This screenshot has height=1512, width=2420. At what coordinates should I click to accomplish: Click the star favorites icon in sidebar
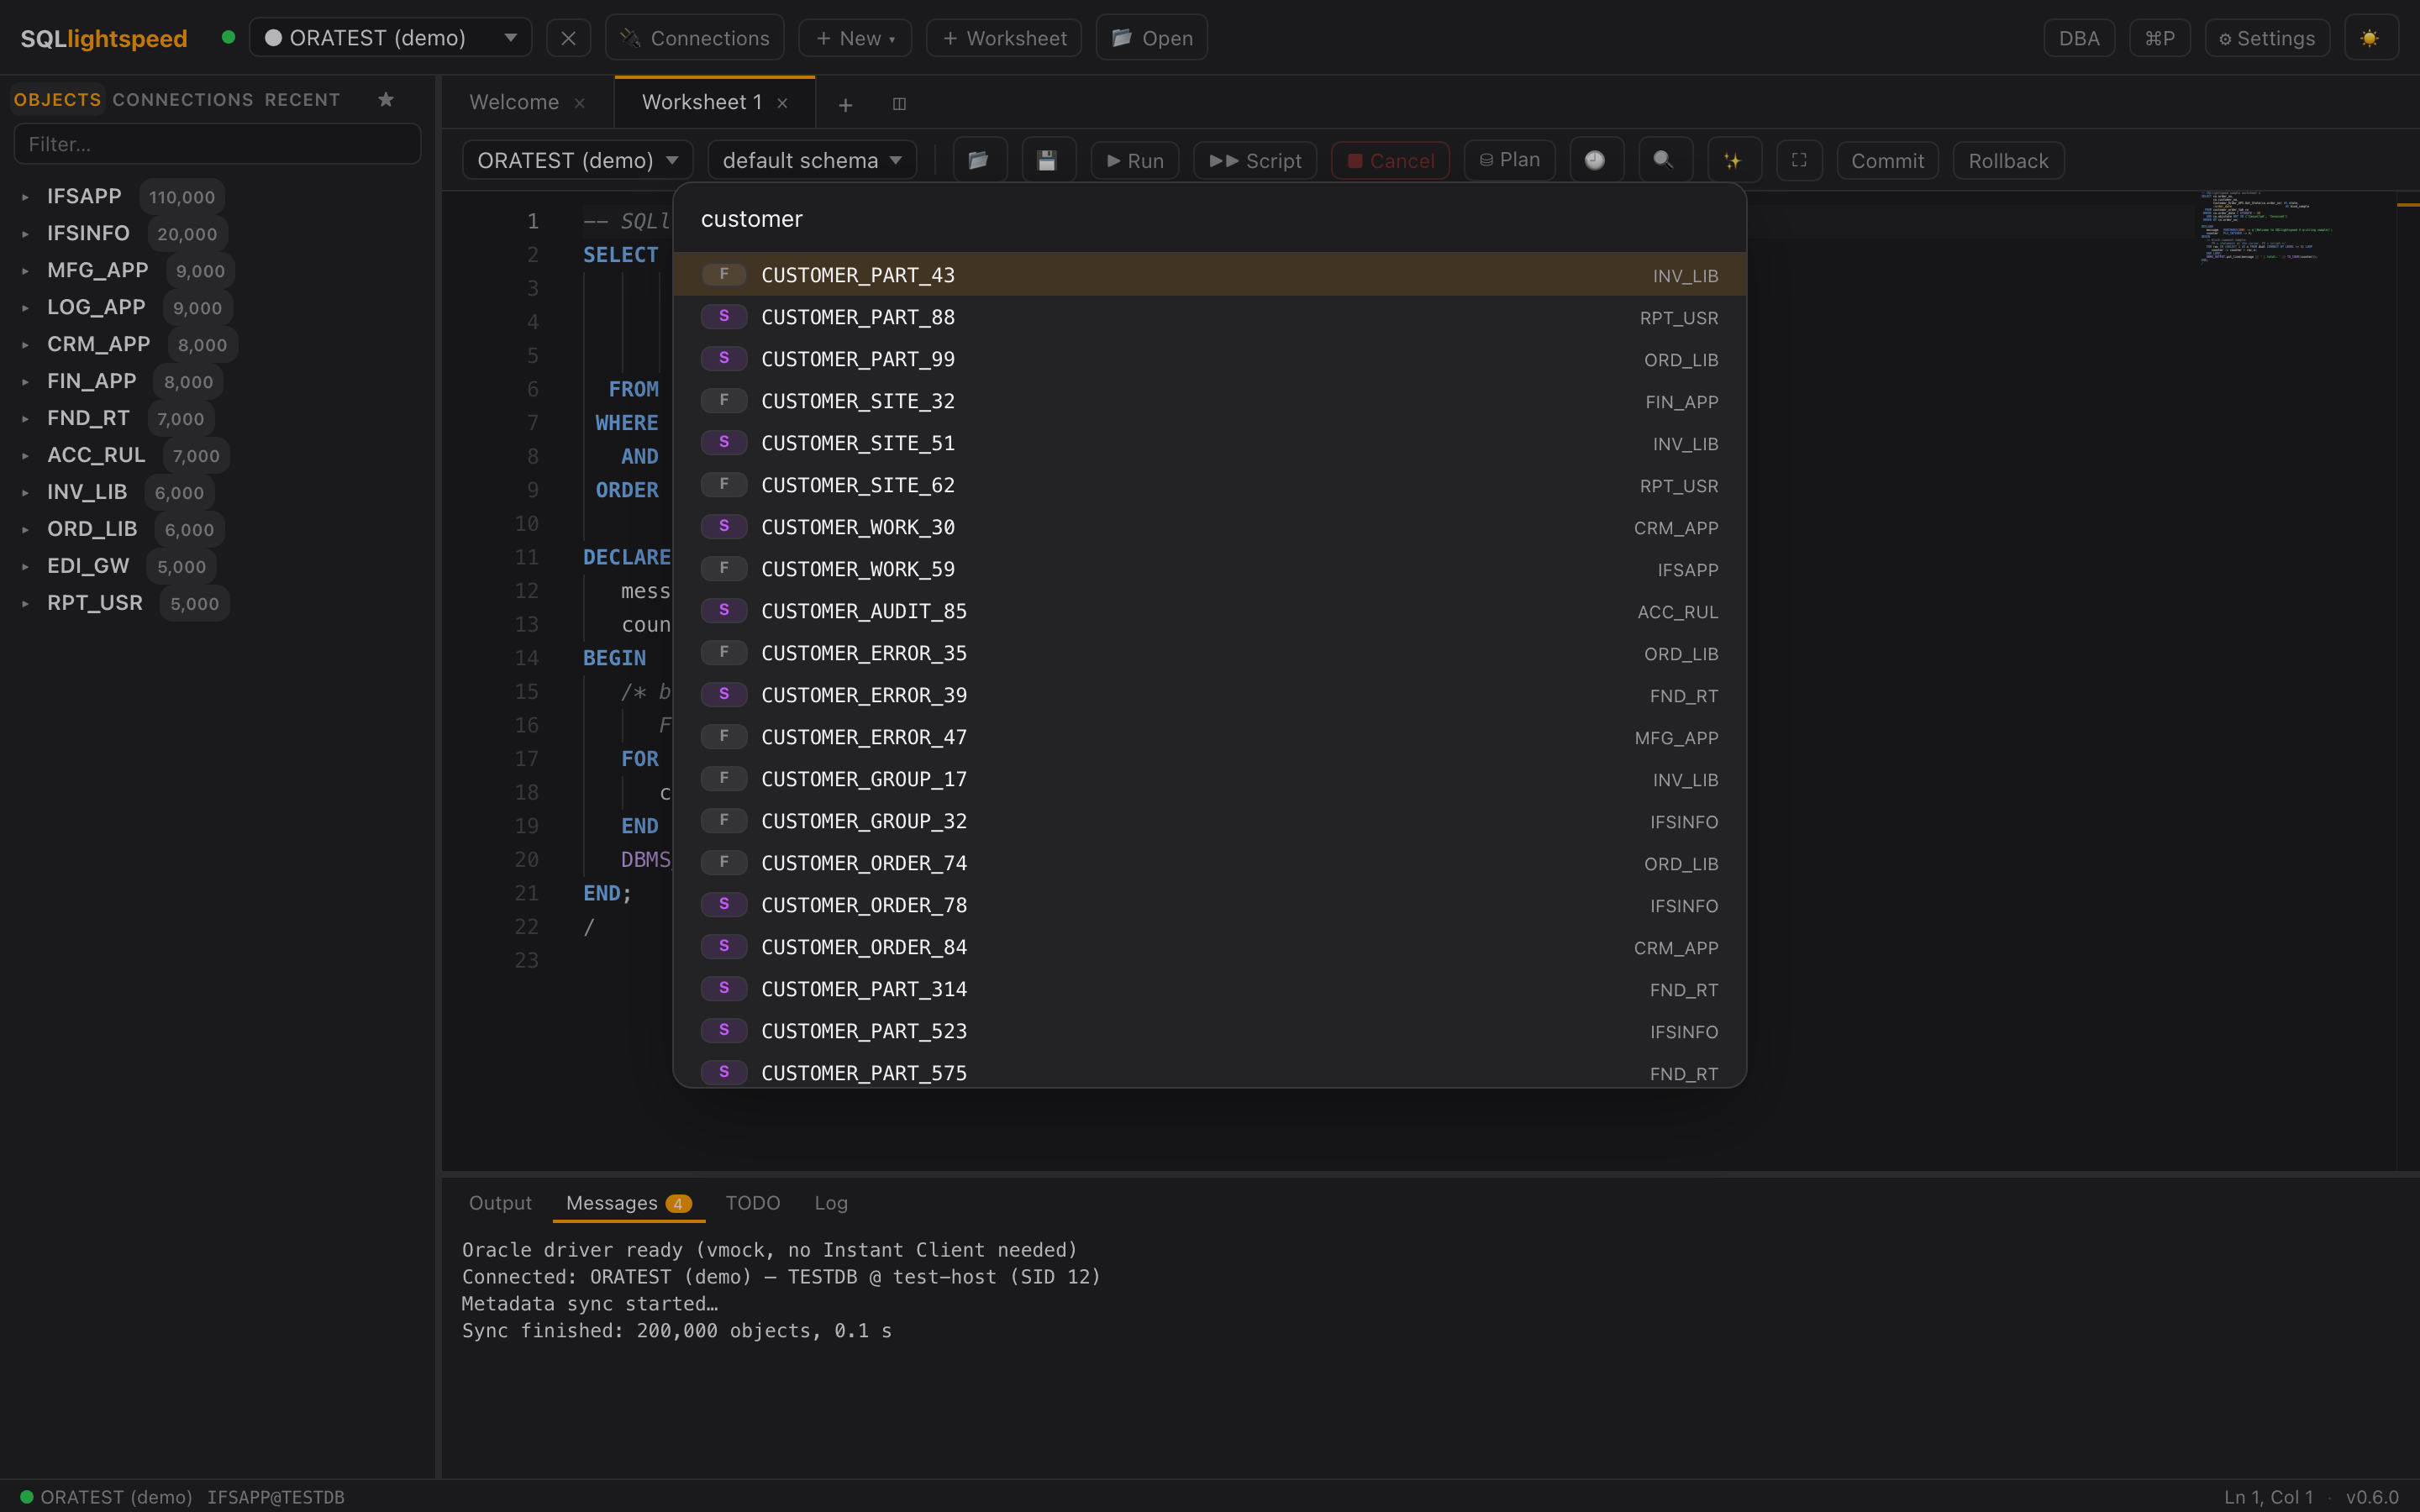386,99
